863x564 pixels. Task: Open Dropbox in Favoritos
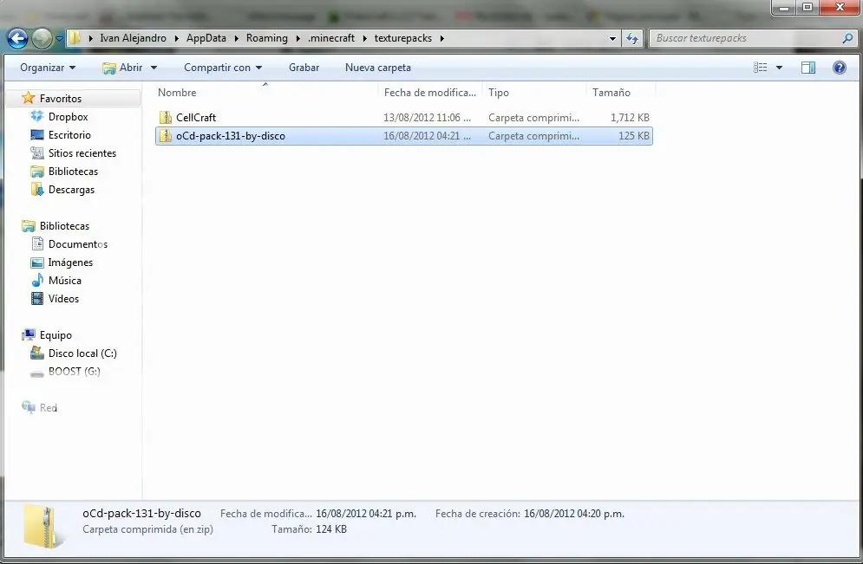click(x=68, y=117)
